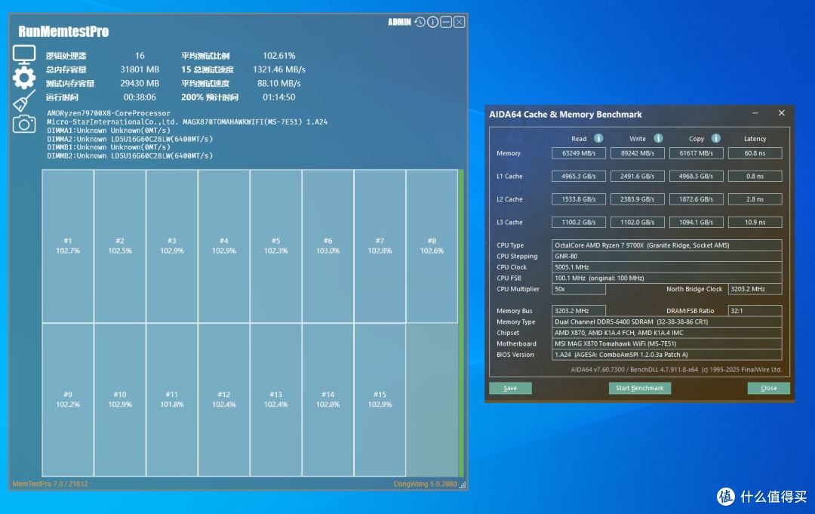
Task: Open the monitor icon in RunMemtestPro sidebar
Action: pos(24,54)
